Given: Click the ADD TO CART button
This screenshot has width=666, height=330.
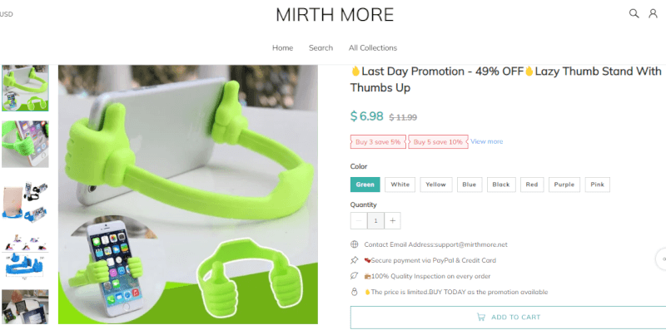Looking at the screenshot, I should click(508, 317).
